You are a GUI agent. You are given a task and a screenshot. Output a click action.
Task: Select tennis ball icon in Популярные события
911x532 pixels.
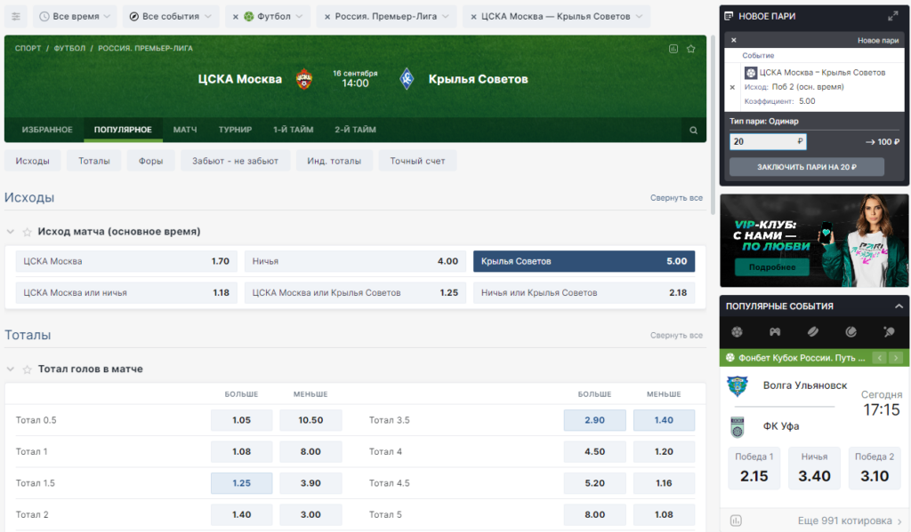(x=851, y=332)
